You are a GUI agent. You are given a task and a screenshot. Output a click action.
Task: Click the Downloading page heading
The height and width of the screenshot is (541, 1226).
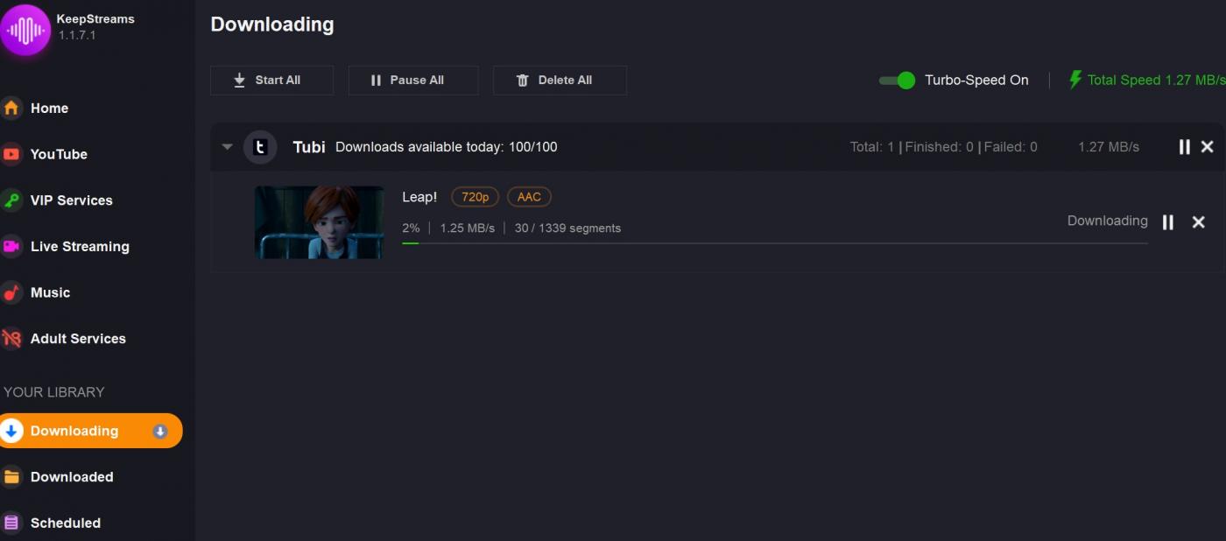272,25
